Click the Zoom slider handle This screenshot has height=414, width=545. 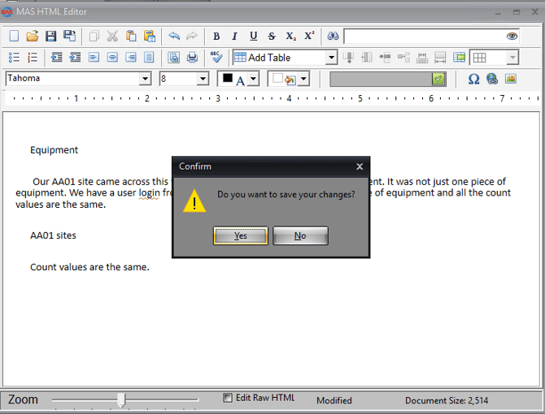[121, 399]
